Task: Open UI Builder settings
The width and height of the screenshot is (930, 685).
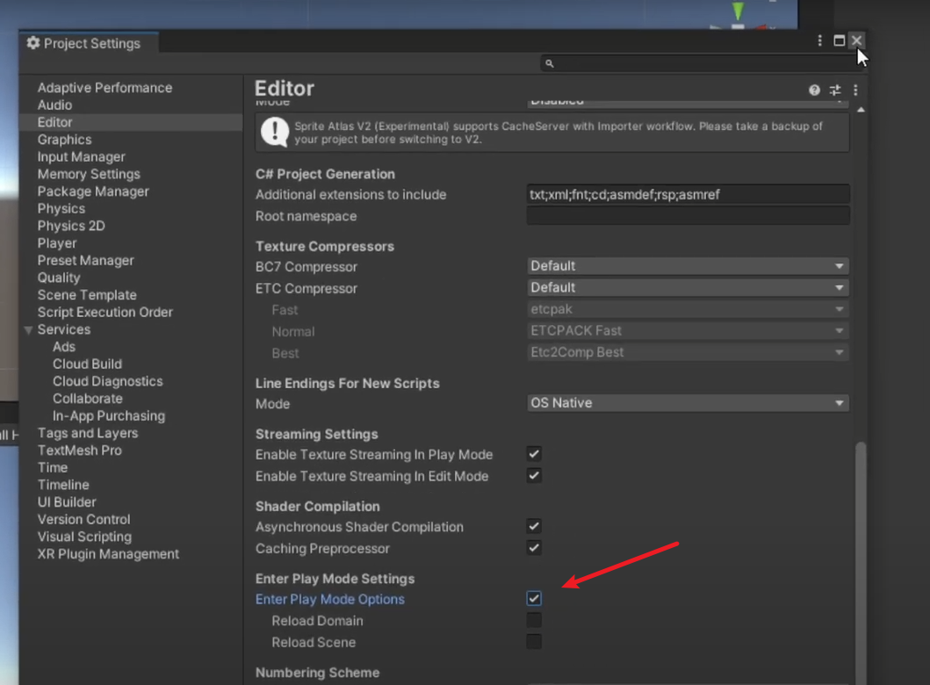Action: (67, 501)
